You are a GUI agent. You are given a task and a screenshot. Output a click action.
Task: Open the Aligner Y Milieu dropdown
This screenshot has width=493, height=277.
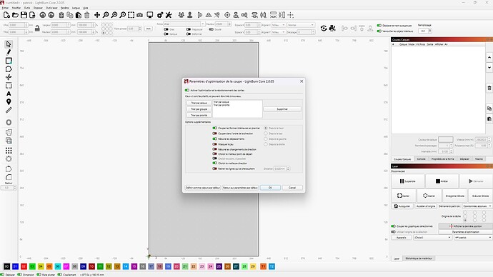coord(278,32)
